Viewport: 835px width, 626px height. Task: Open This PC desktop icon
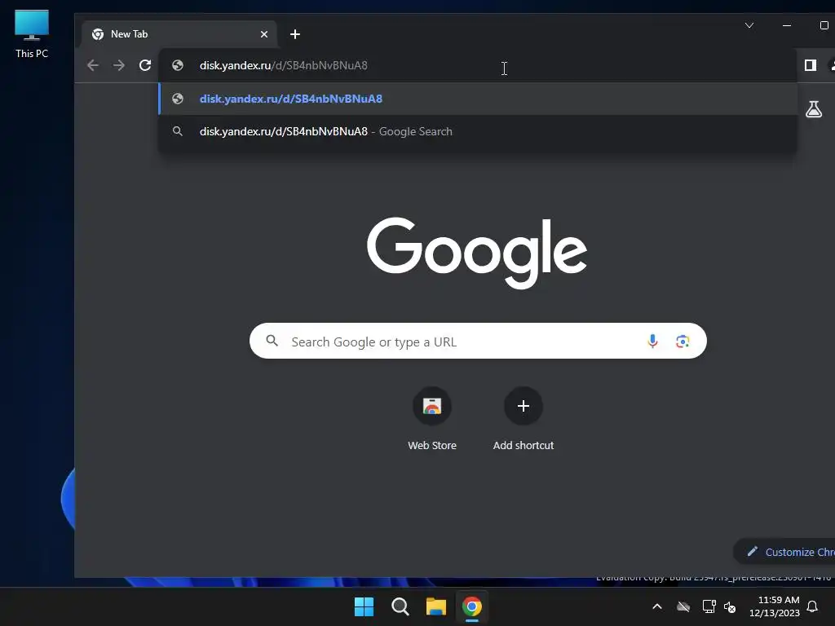point(32,34)
